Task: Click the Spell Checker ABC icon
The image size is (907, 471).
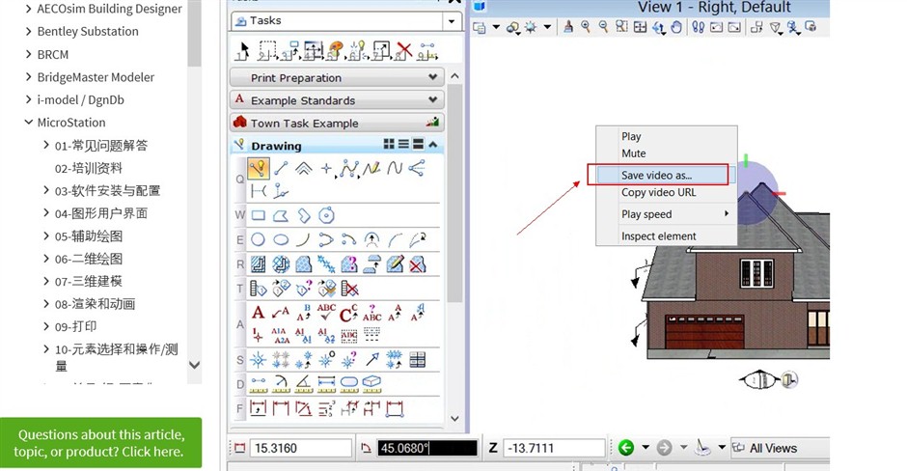Action: click(326, 313)
